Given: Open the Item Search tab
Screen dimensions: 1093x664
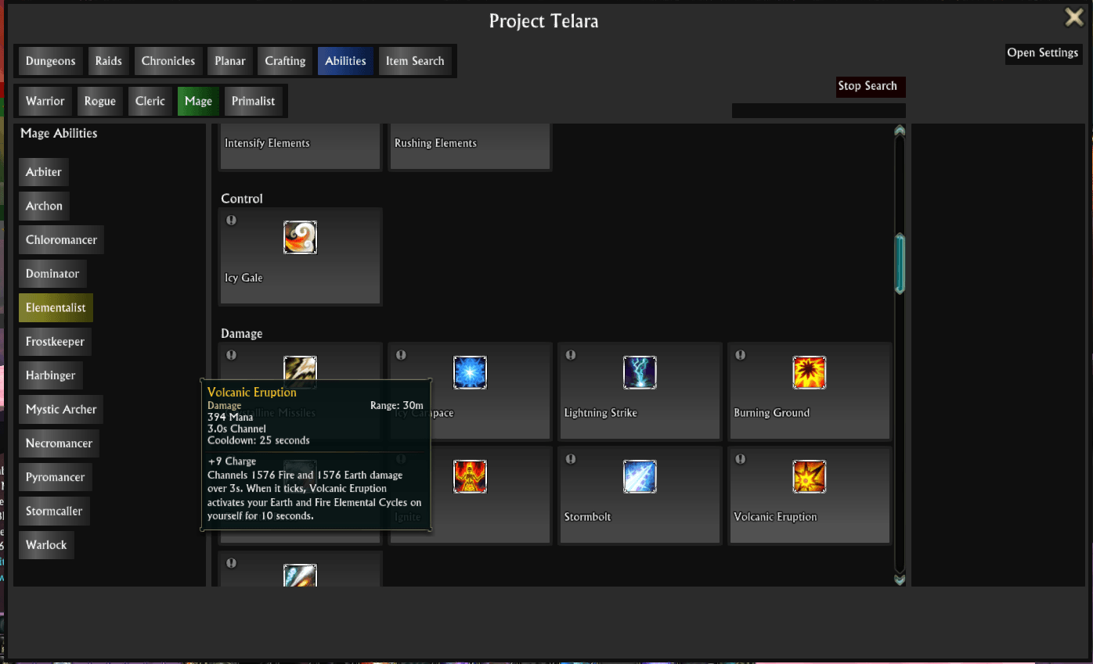Looking at the screenshot, I should pyautogui.click(x=415, y=61).
